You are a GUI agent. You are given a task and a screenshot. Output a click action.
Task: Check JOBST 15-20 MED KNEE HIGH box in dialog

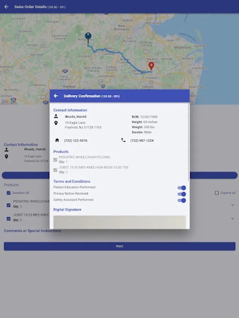55,170
